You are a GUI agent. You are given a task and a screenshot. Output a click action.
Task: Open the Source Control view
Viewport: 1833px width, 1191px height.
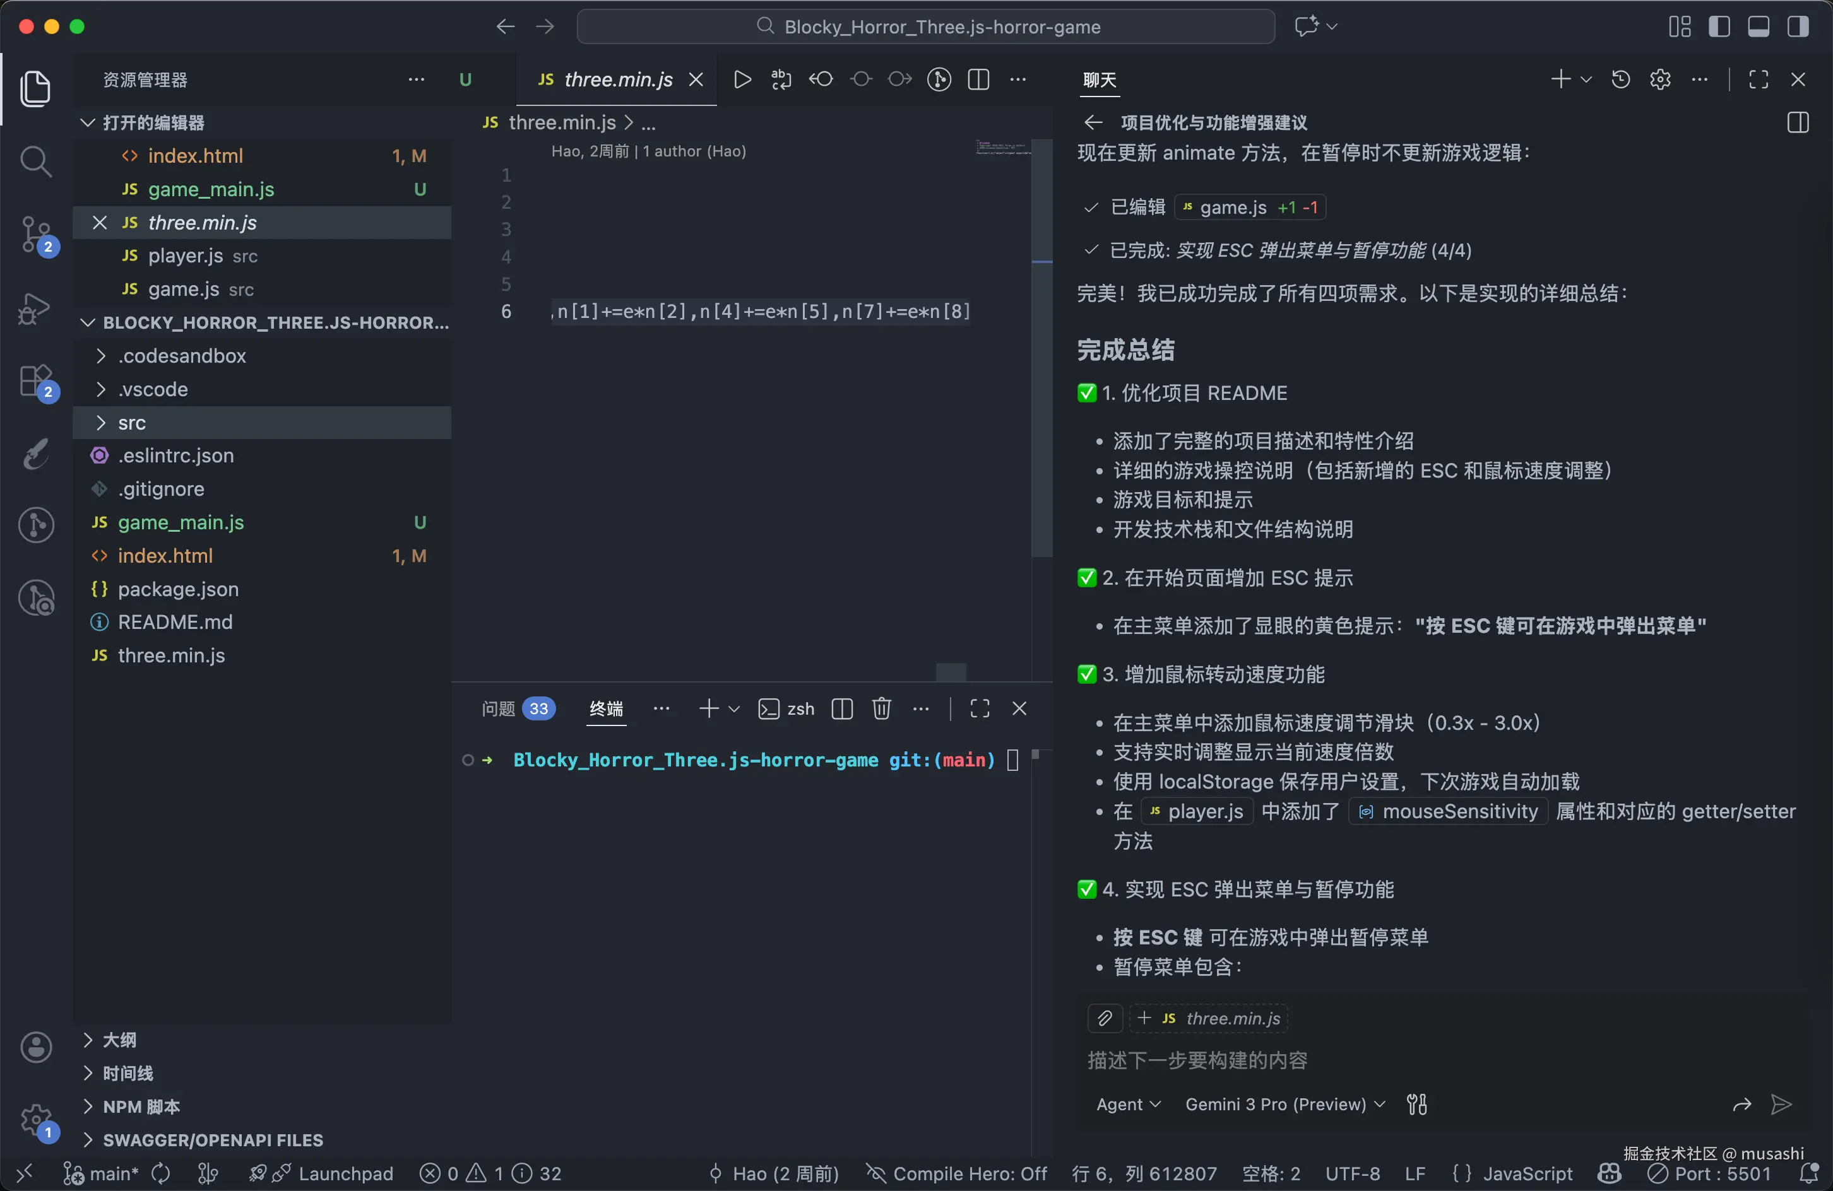pos(35,235)
